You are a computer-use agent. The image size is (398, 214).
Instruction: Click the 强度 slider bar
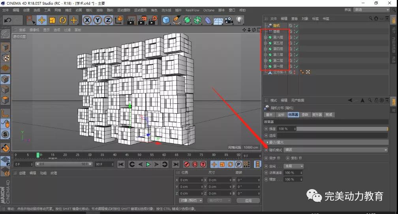342,129
